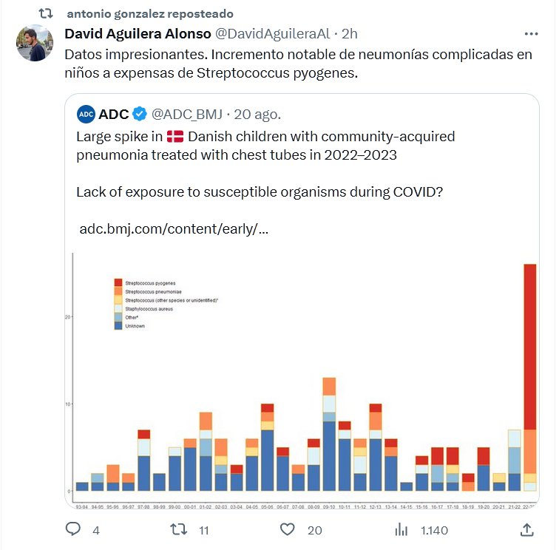559x550 pixels.
Task: Open the adc.bmj.com article link
Action: [173, 228]
